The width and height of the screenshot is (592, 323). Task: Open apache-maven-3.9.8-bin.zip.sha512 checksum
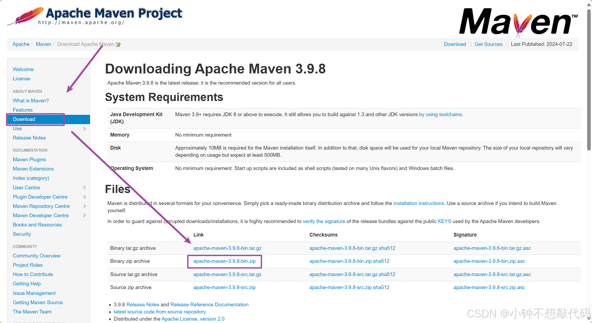pos(349,261)
